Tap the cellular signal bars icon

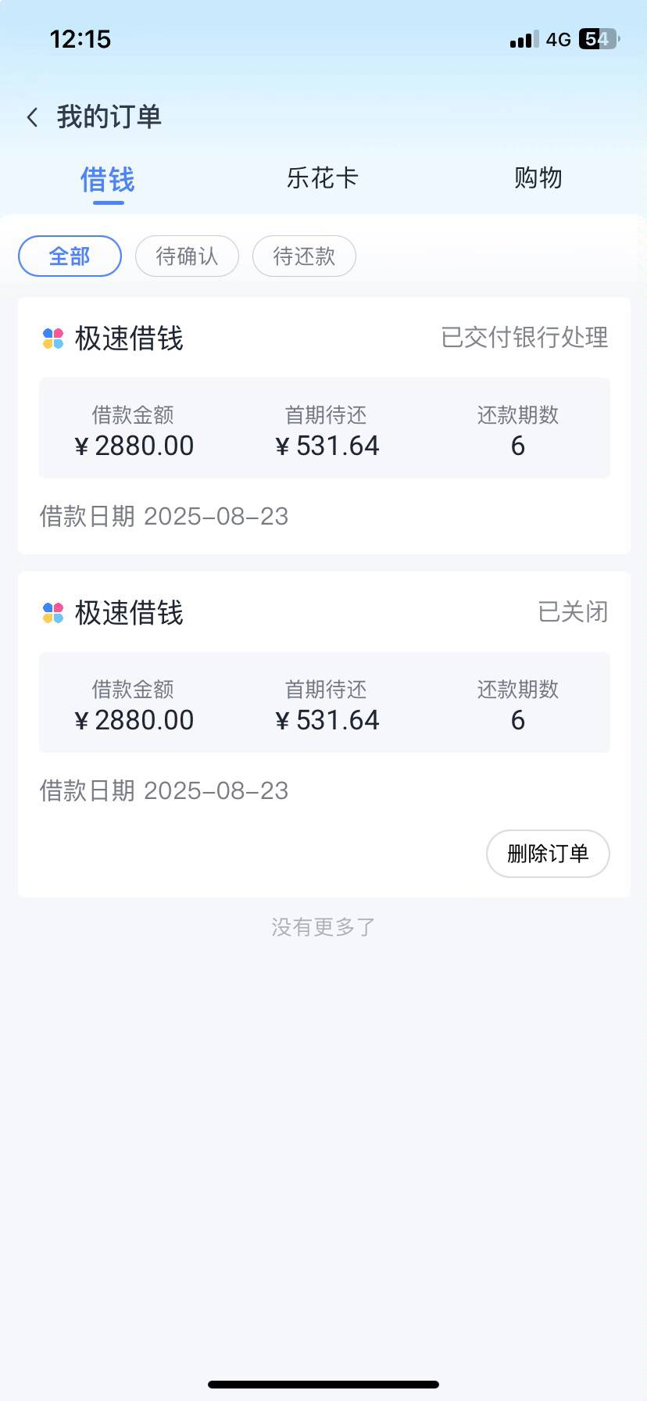(524, 39)
